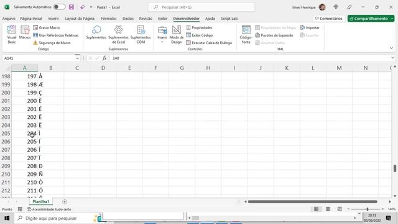Open Layout da Página tab
Viewport: 398px width, 224px height.
pos(80,19)
